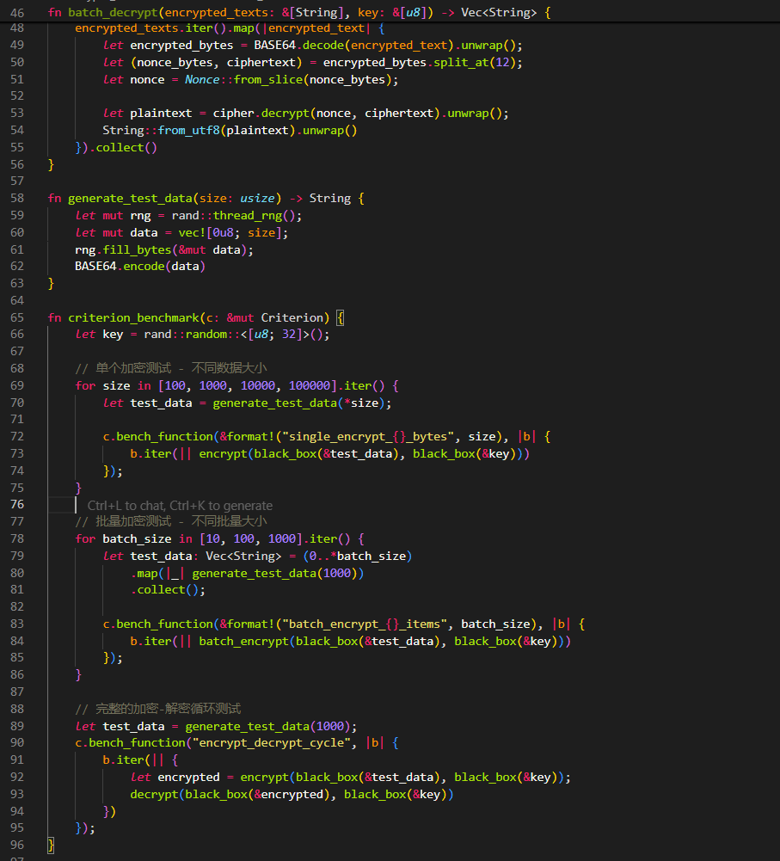Viewport: 780px width, 861px height.
Task: Click criterion_benchmark function name on line 65
Action: (x=133, y=317)
